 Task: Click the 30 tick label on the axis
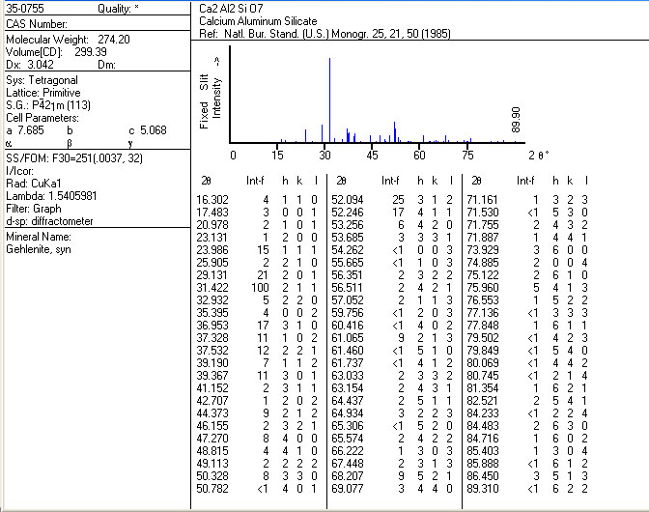click(x=324, y=156)
